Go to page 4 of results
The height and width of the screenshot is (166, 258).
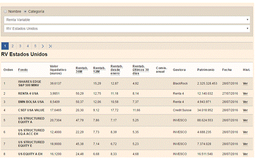point(28,46)
